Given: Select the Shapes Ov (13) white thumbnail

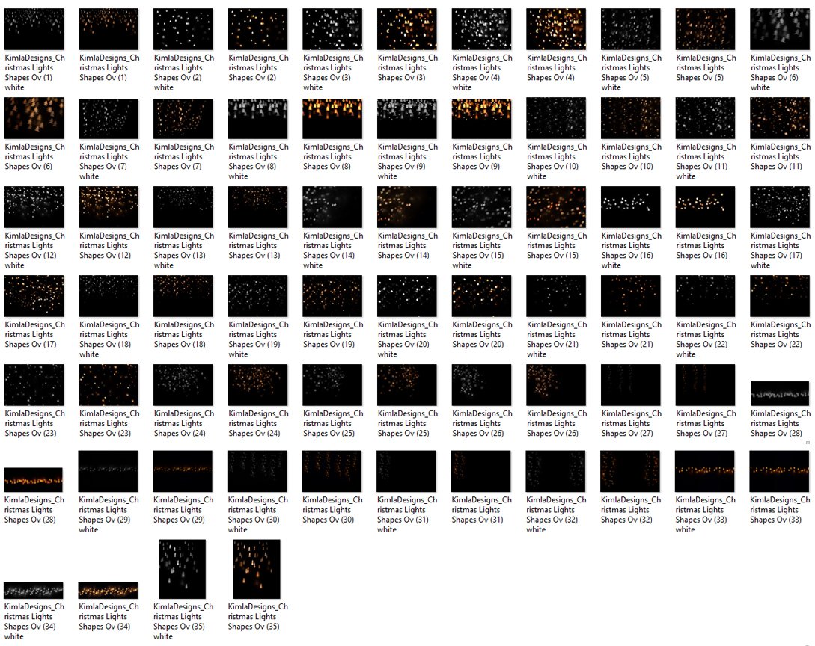Looking at the screenshot, I should point(183,206).
